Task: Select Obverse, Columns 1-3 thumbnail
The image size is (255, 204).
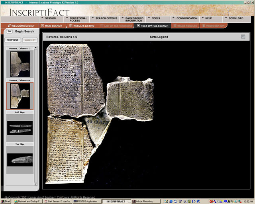Action: (x=20, y=64)
